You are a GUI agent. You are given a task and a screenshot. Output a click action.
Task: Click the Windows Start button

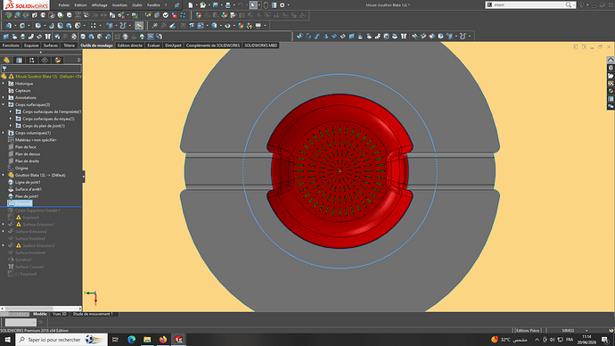[x=7, y=340]
